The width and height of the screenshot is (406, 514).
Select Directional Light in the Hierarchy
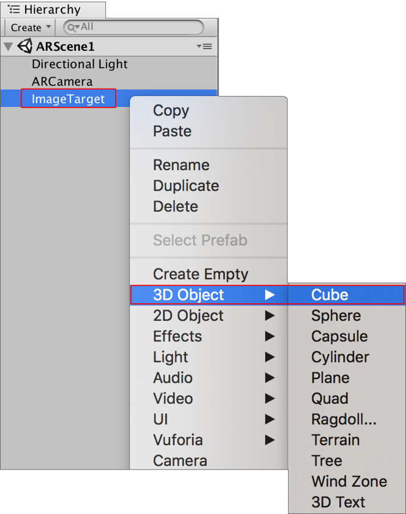coord(109,64)
